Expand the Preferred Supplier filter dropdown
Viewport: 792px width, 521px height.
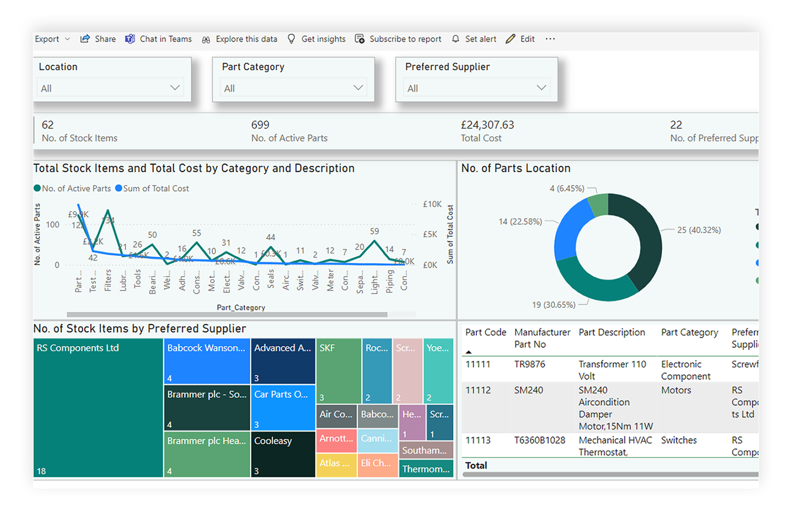coord(541,88)
